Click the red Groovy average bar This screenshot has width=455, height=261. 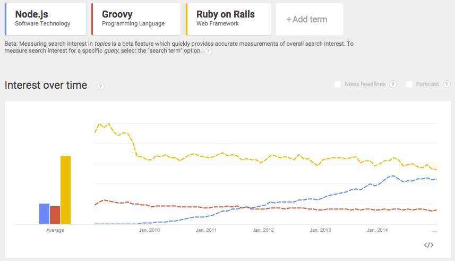click(55, 215)
